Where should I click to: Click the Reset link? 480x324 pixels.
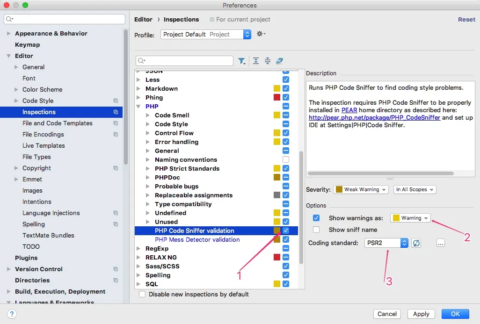[466, 19]
